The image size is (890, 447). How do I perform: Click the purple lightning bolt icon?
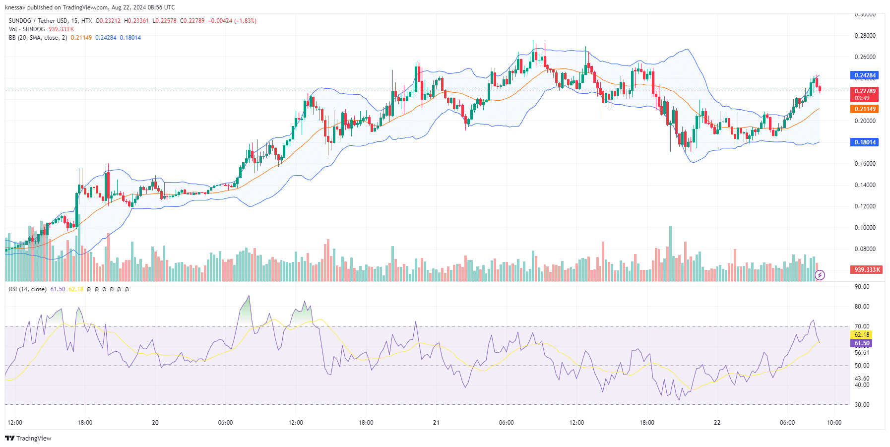[820, 275]
